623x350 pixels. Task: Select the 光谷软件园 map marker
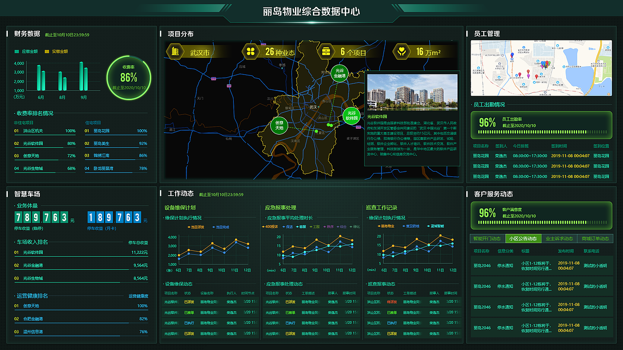click(351, 116)
